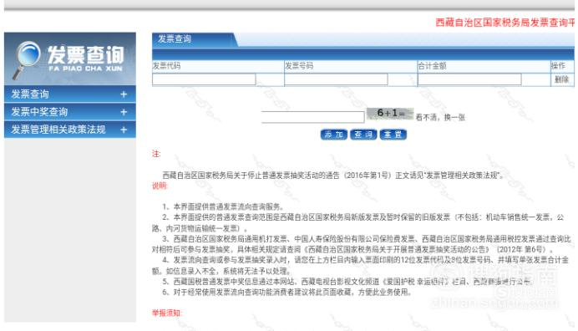Image resolution: width=578 pixels, height=331 pixels.
Task: Click the captcha answer input field
Action: [313, 117]
